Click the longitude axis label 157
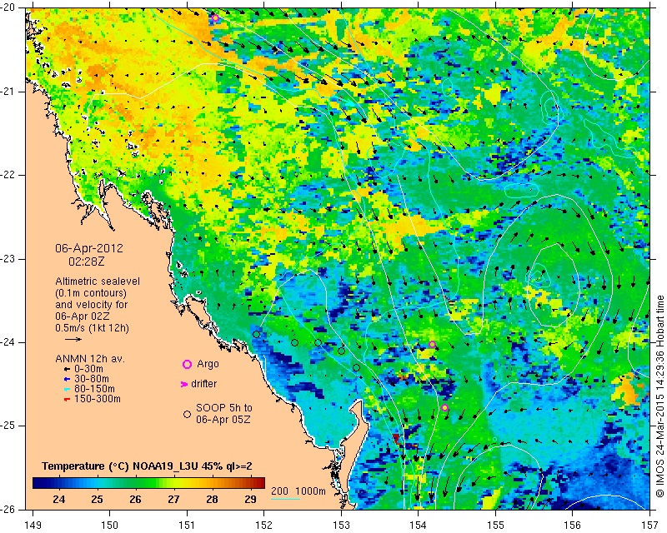Viewport: 667px width, 533px height. (x=650, y=526)
